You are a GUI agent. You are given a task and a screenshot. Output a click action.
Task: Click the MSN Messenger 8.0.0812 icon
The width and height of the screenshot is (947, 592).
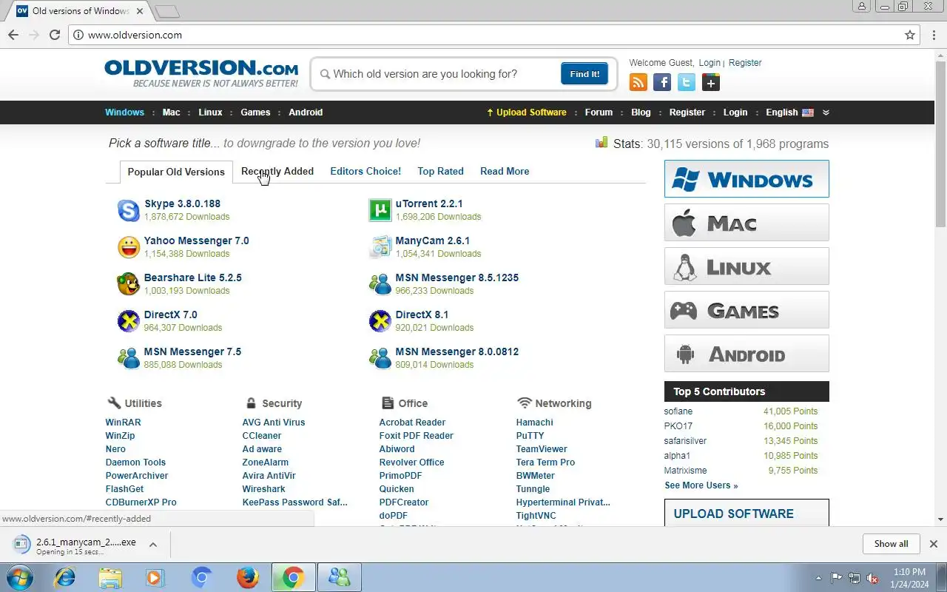click(x=380, y=358)
